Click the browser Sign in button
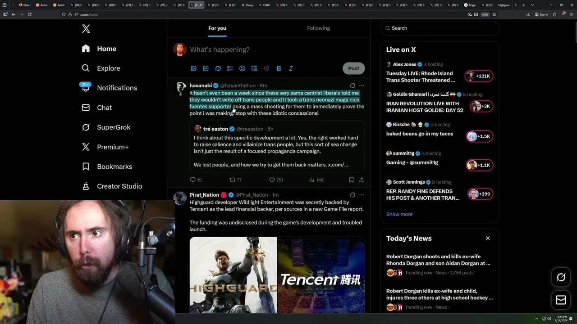 click(x=541, y=14)
